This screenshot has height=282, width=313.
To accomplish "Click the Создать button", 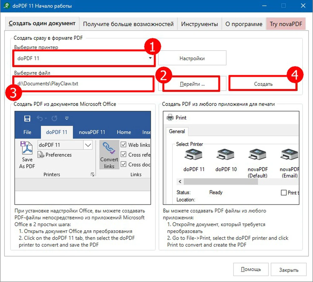I will point(263,84).
